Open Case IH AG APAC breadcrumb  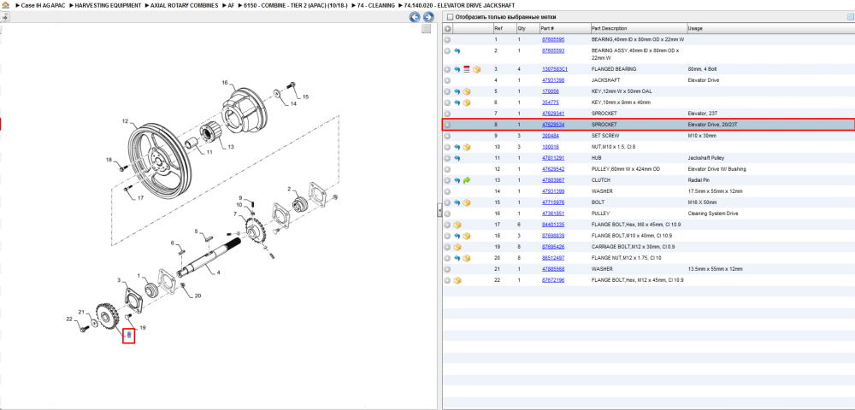click(x=43, y=5)
